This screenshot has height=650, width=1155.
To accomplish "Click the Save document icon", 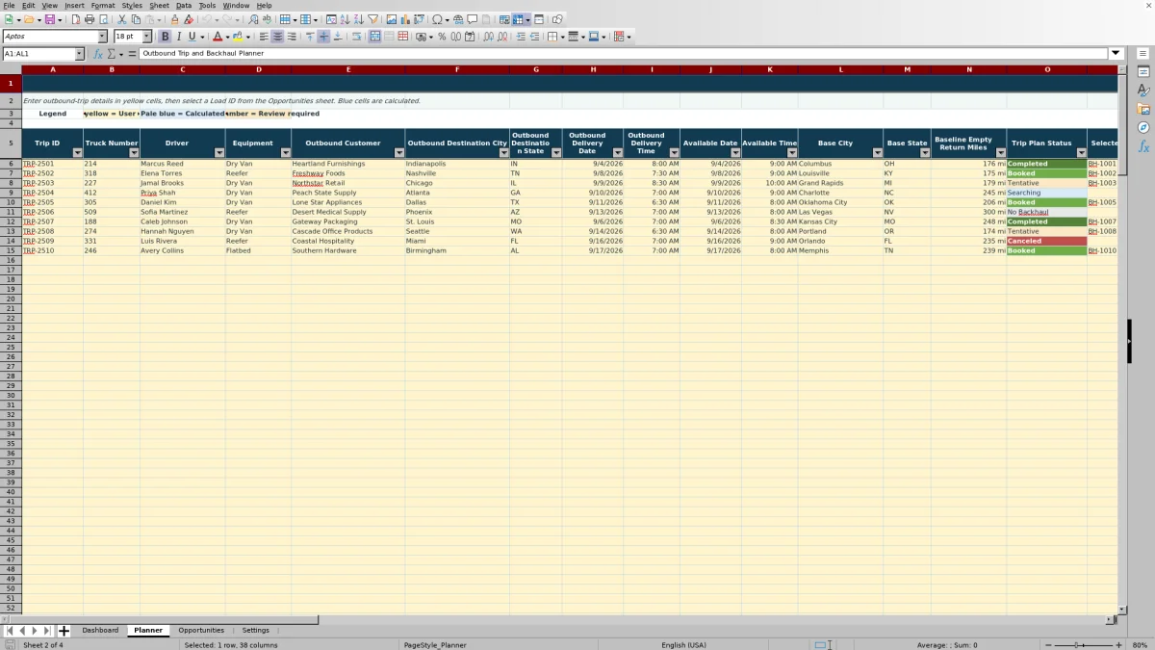I will click(x=49, y=19).
